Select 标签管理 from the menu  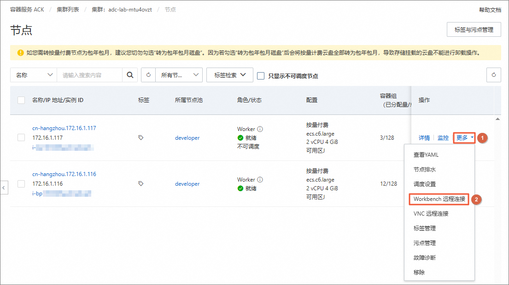pos(425,228)
